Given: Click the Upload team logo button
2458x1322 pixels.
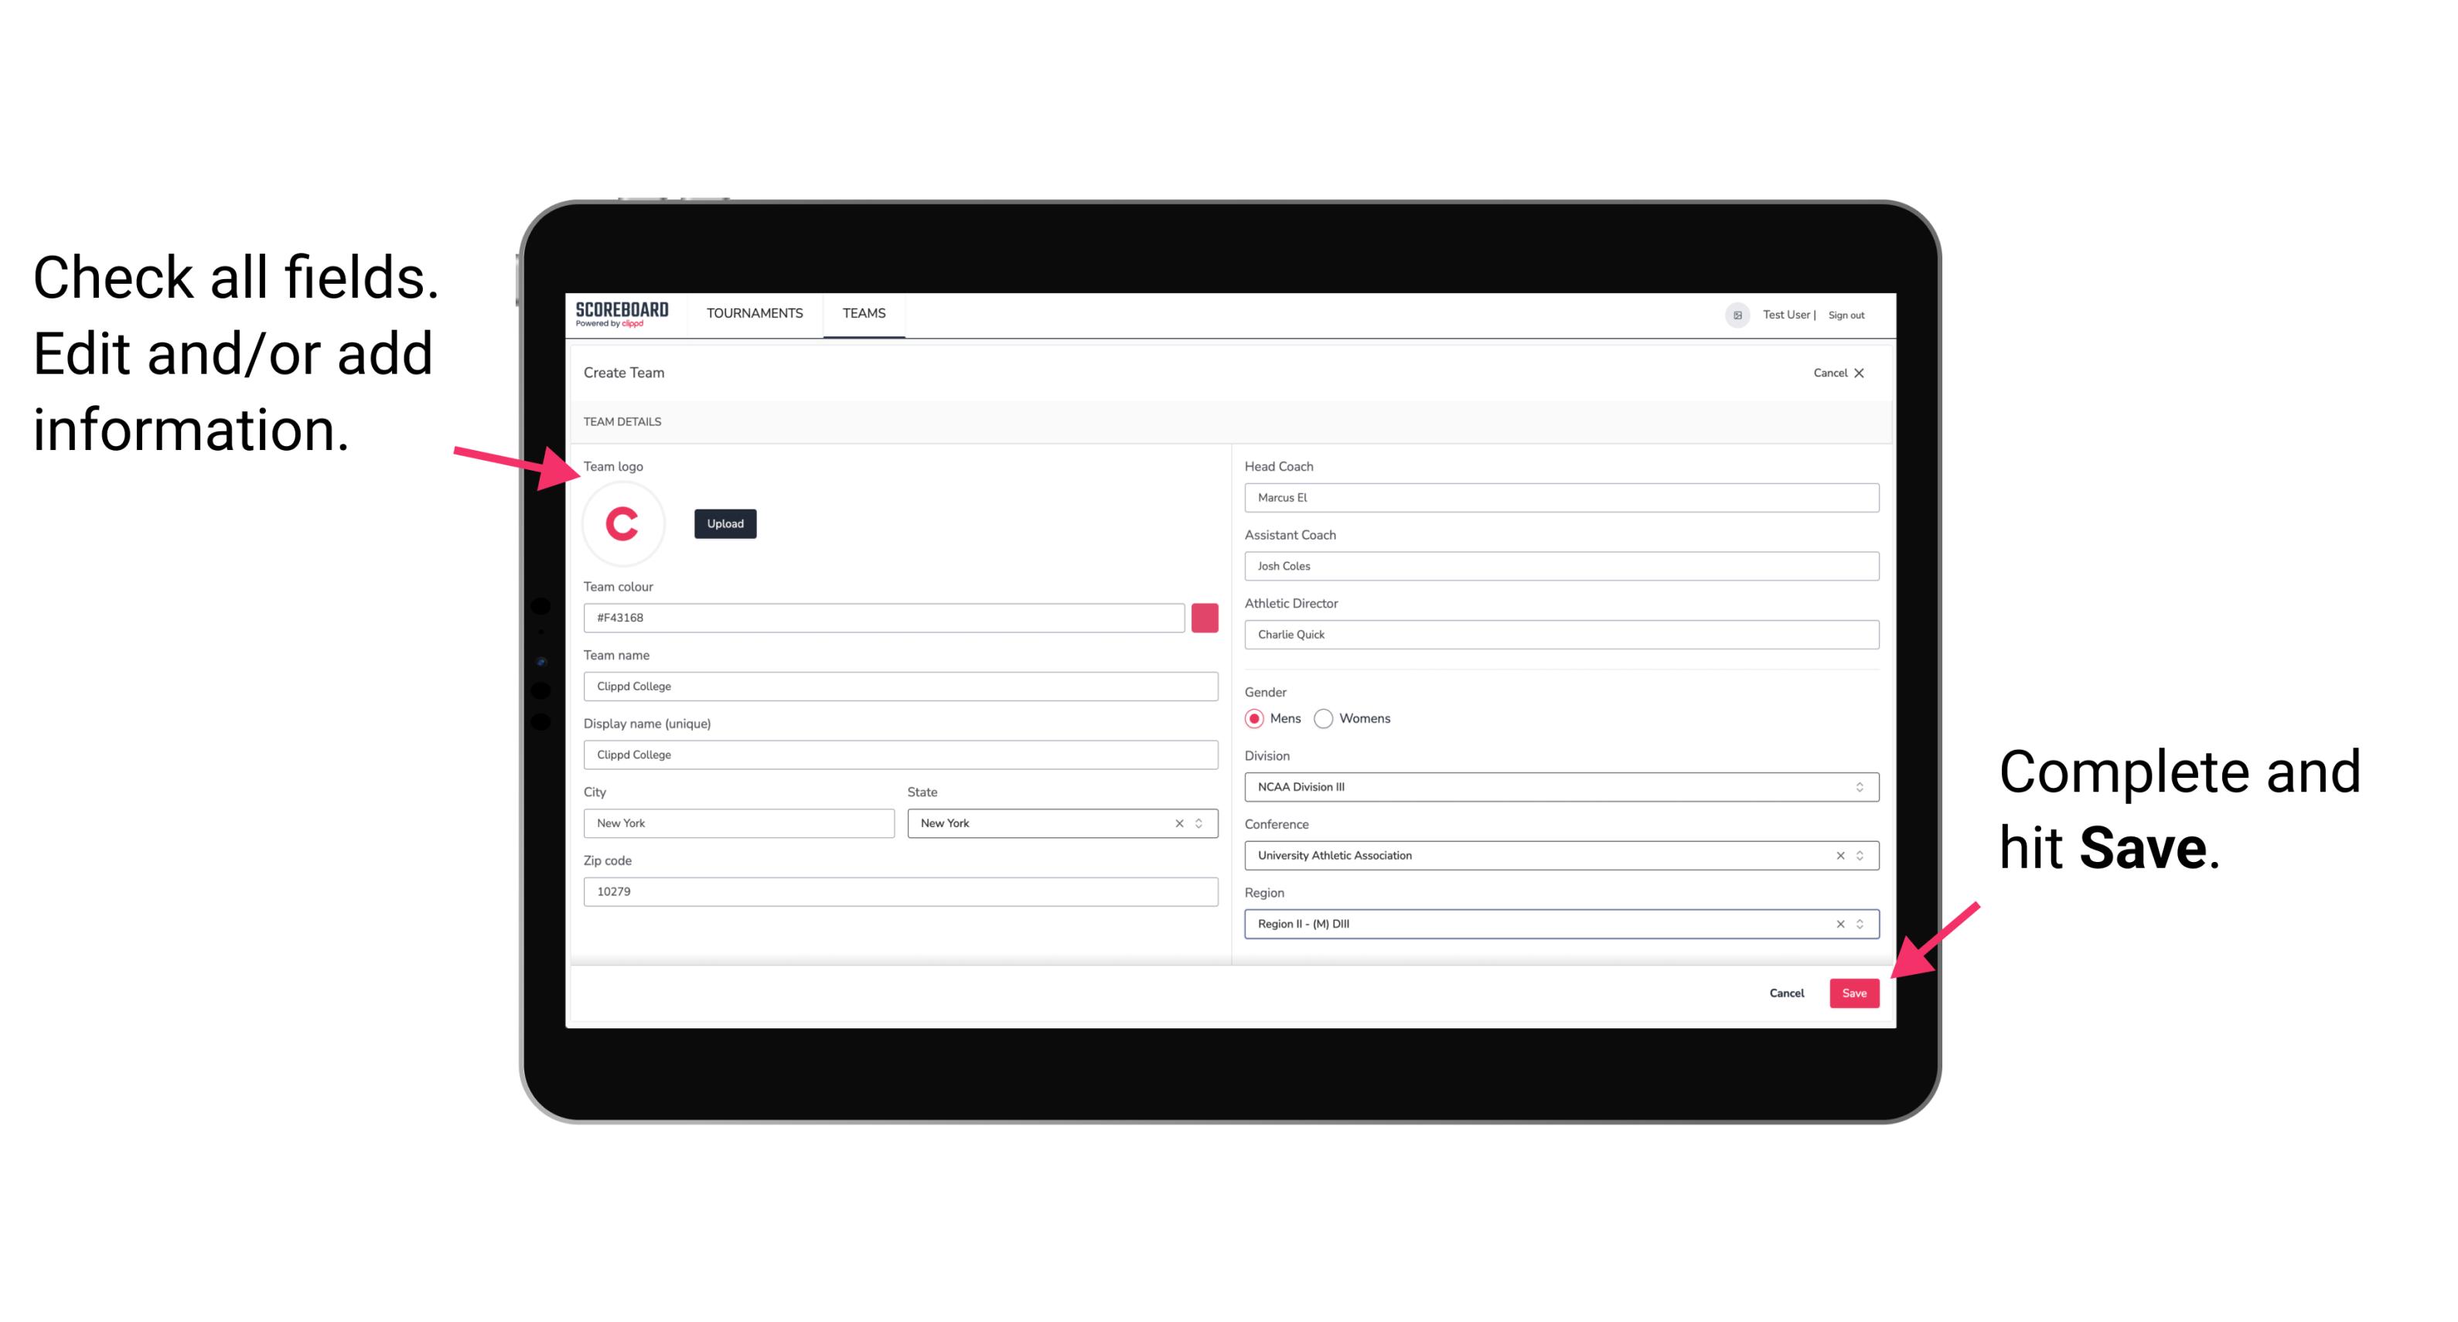Looking at the screenshot, I should pos(724,523).
